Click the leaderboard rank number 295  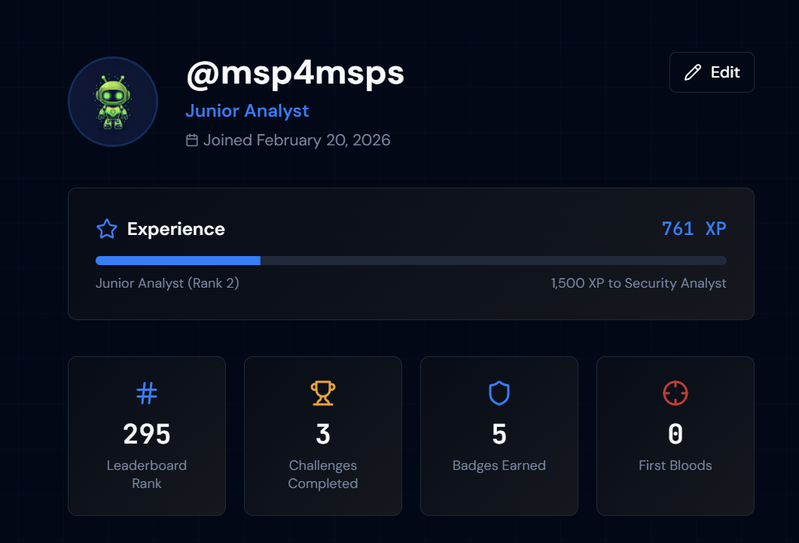coord(147,434)
